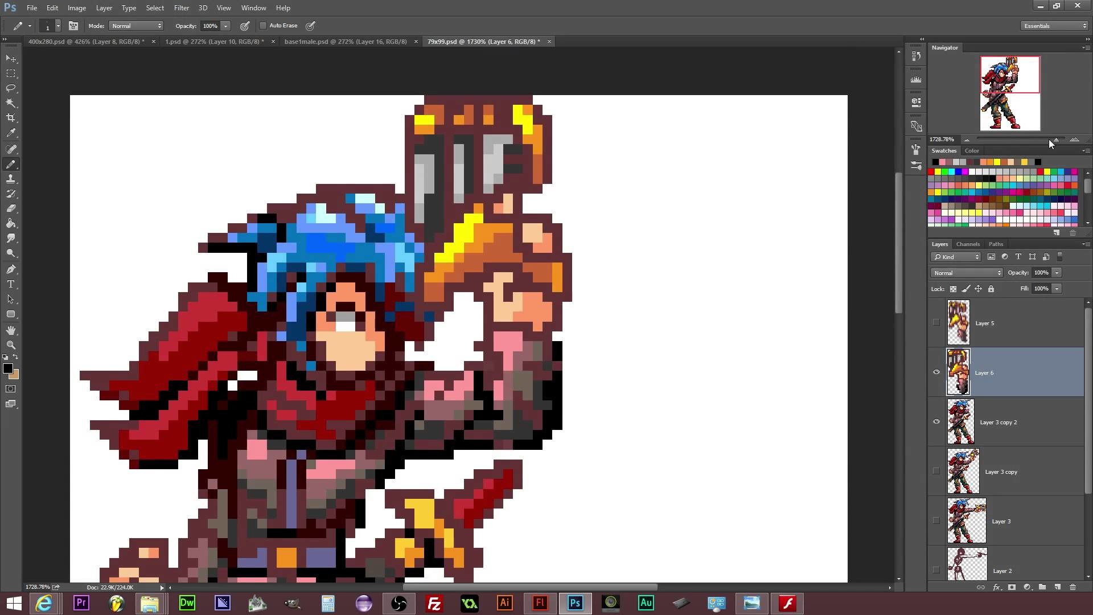
Task: Switch to the Channels panel tab
Action: [968, 244]
